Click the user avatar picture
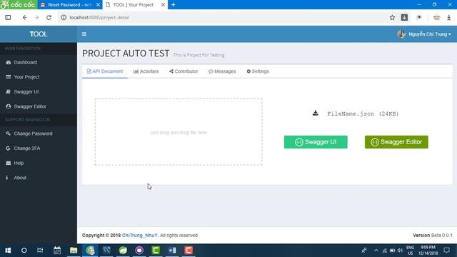Screen dimensions: 457x257 401,34
